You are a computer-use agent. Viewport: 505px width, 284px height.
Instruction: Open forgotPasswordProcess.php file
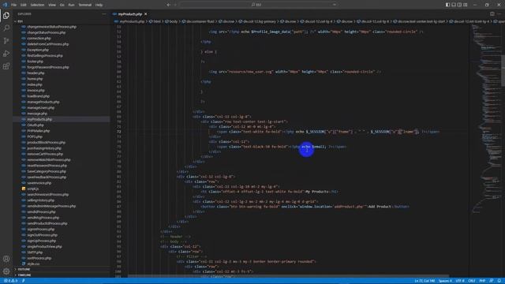[x=48, y=67]
